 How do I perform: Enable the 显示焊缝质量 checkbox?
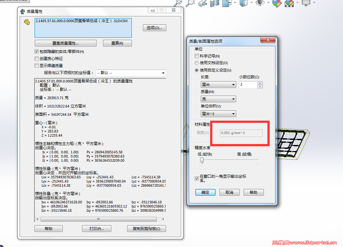click(x=37, y=66)
